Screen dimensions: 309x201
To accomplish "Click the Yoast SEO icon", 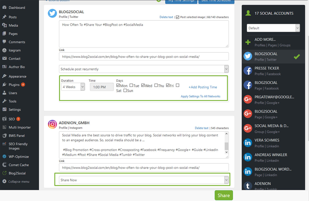I will (4, 119).
